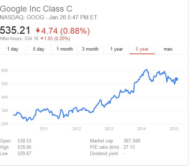Click the Open price 538.53
This screenshot has height=166, width=190.
click(24, 141)
